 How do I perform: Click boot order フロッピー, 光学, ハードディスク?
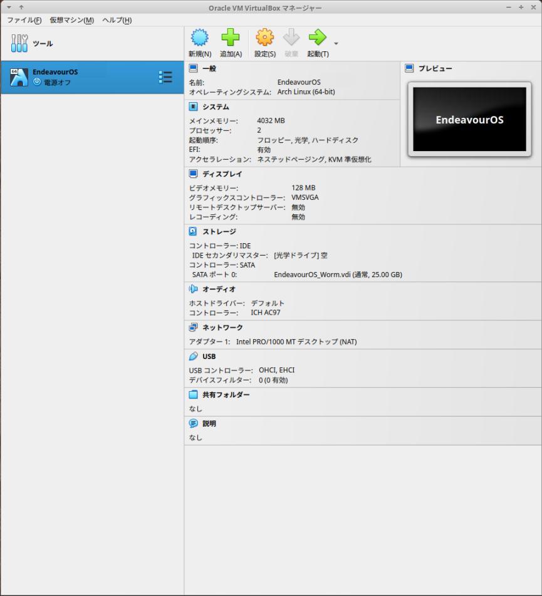tap(308, 140)
